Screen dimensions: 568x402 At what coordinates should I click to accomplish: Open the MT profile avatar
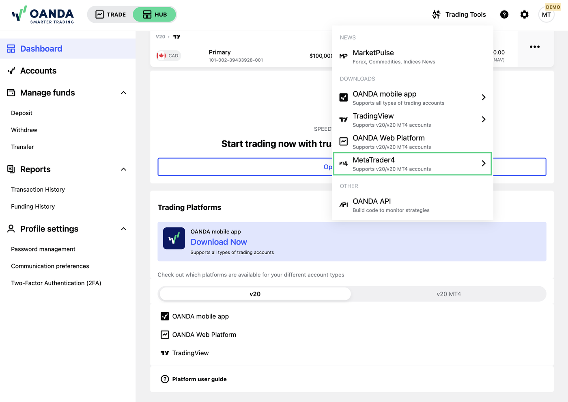(x=546, y=15)
